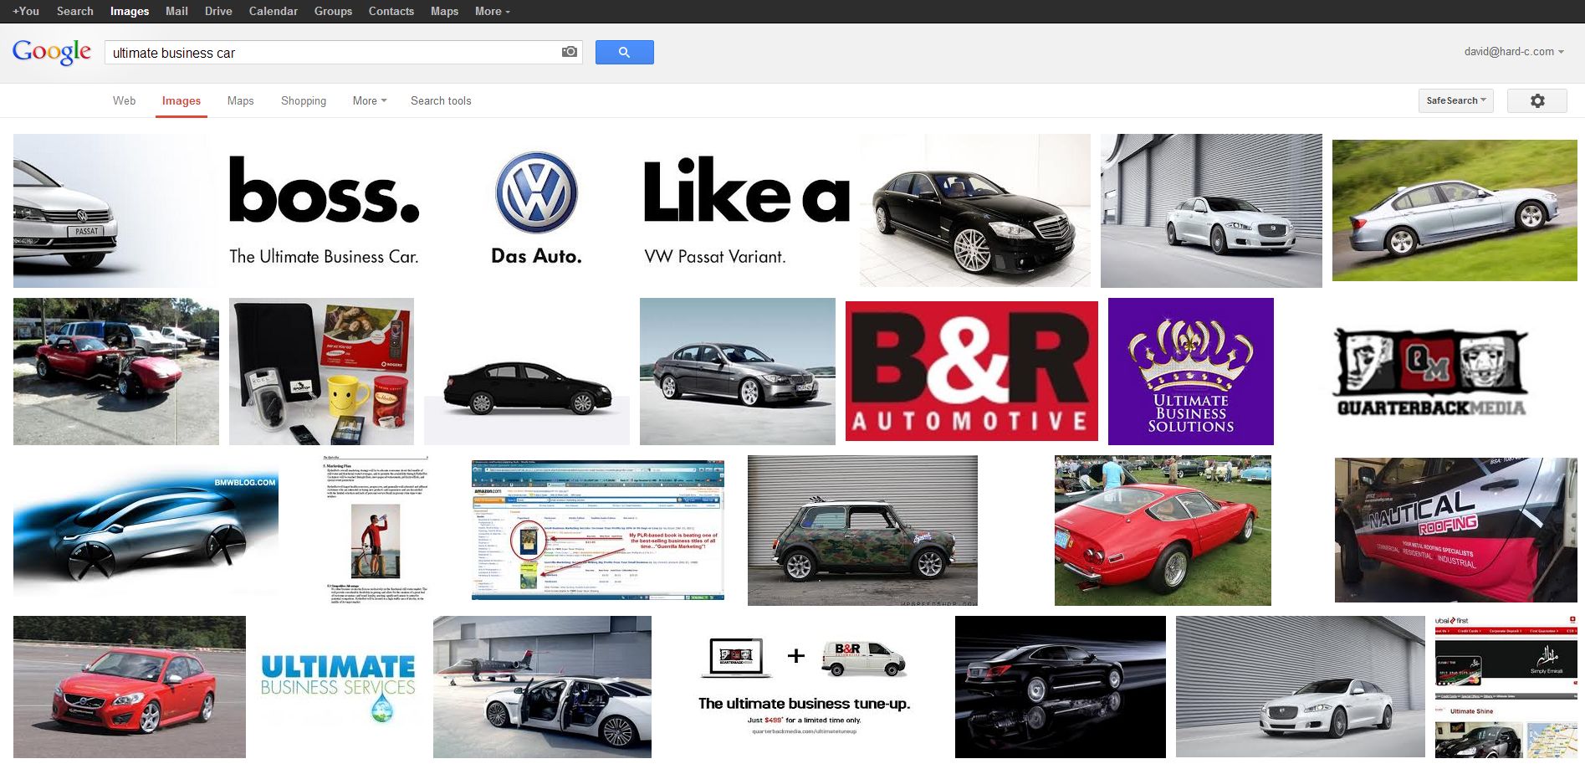This screenshot has width=1585, height=764.
Task: Expand the More menu in top black bar
Action: [492, 11]
